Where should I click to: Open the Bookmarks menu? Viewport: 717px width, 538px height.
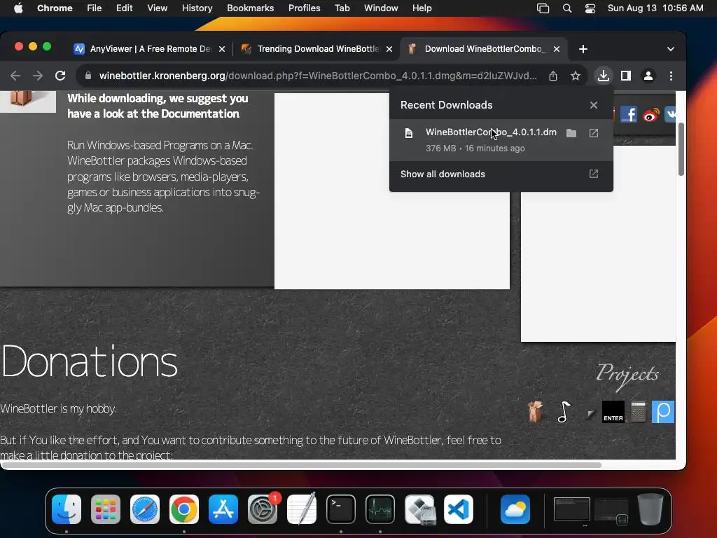[250, 8]
